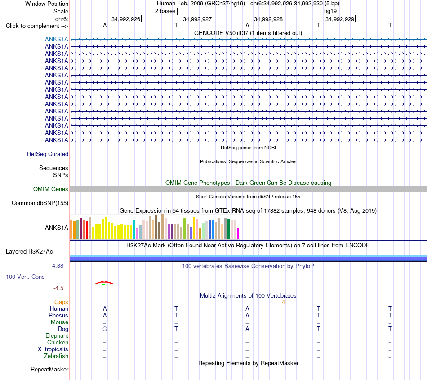Click the Scale row label
Viewport: 427px width, 380px height.
(x=61, y=11)
